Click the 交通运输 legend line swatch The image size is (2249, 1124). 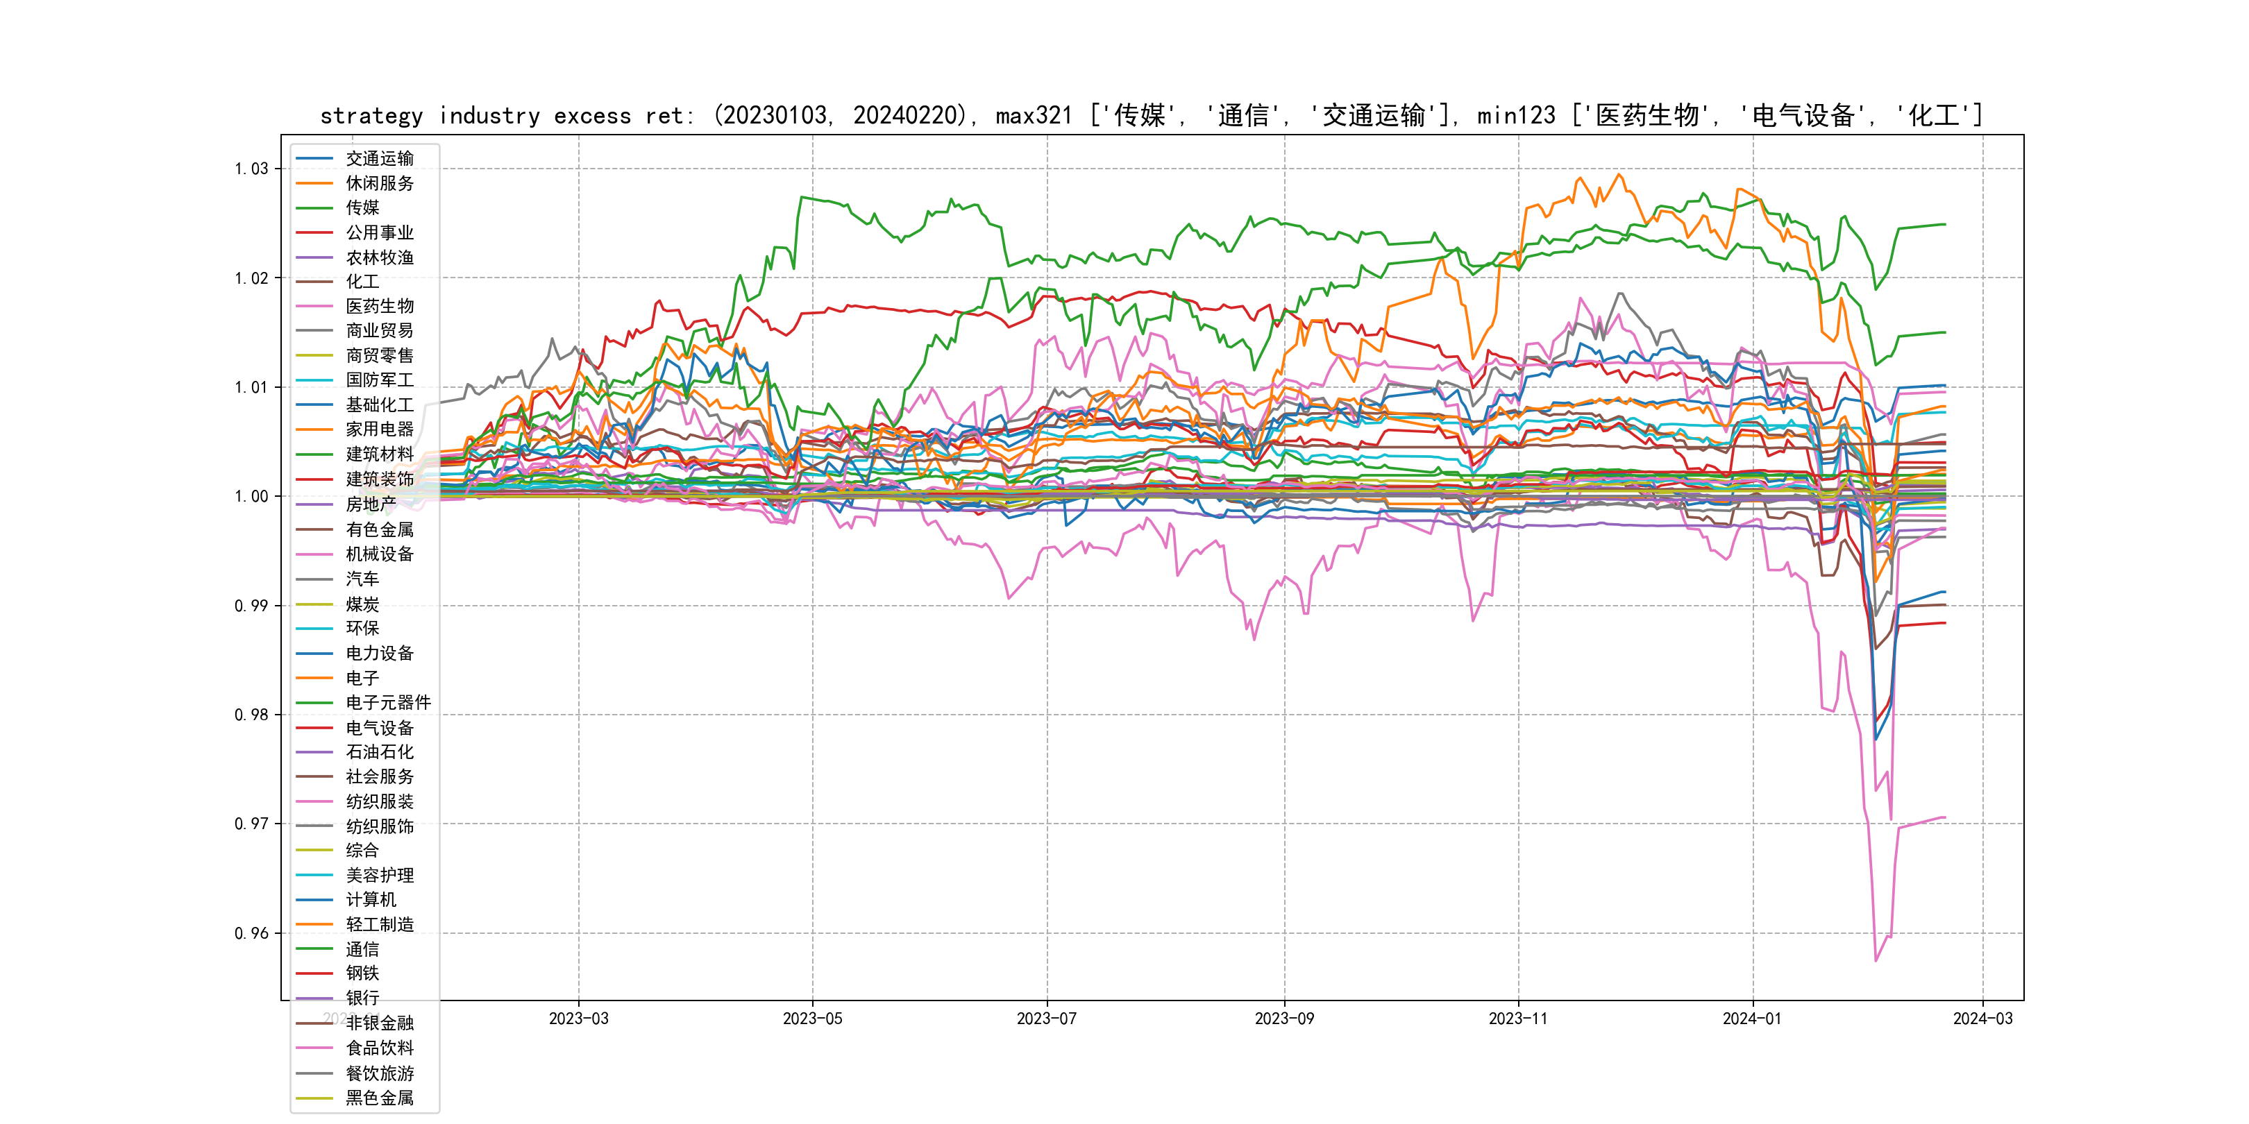point(314,159)
